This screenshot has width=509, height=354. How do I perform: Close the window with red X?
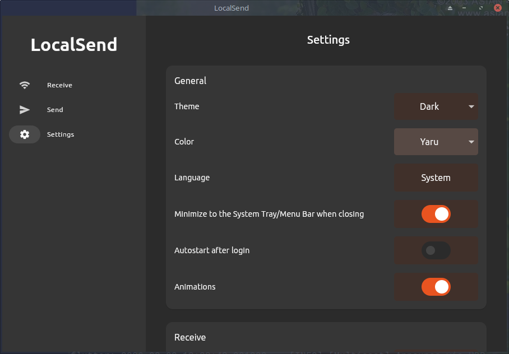[x=497, y=8]
